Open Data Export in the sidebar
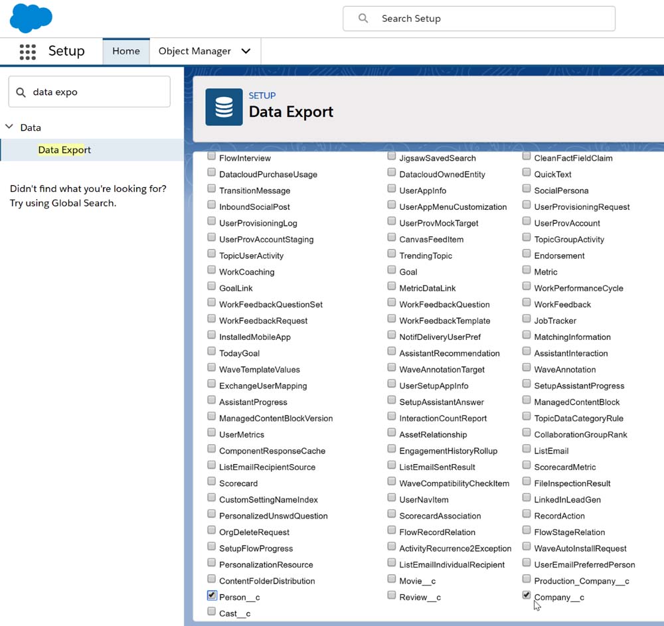The image size is (664, 626). (x=64, y=150)
